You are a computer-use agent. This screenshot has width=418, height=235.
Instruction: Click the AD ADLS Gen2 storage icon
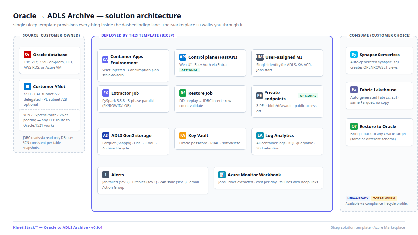[x=106, y=135]
